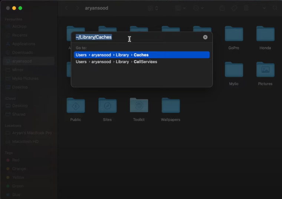Open the Wallpapers folder
The height and width of the screenshot is (199, 282).
171,106
